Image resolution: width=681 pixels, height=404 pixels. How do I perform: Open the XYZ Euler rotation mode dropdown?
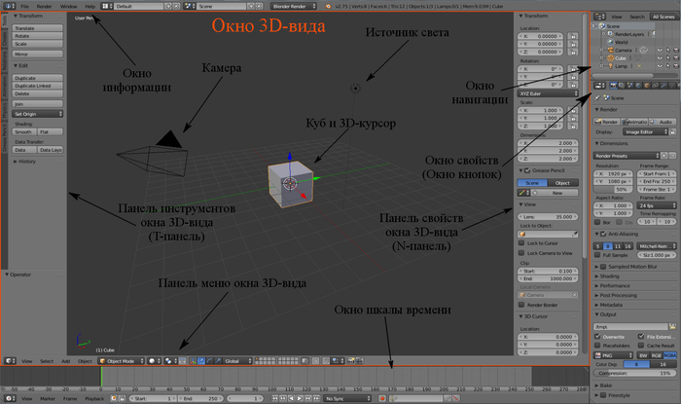coord(548,93)
